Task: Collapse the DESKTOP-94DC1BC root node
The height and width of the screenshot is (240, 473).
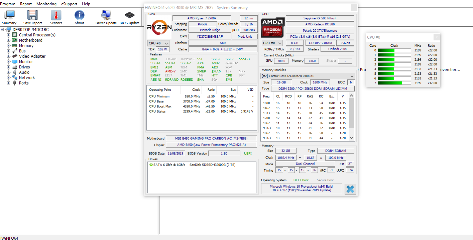Action: 2,29
